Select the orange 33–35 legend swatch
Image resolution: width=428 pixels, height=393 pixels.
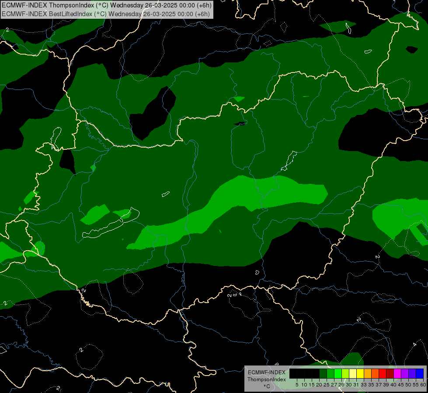coord(368,373)
